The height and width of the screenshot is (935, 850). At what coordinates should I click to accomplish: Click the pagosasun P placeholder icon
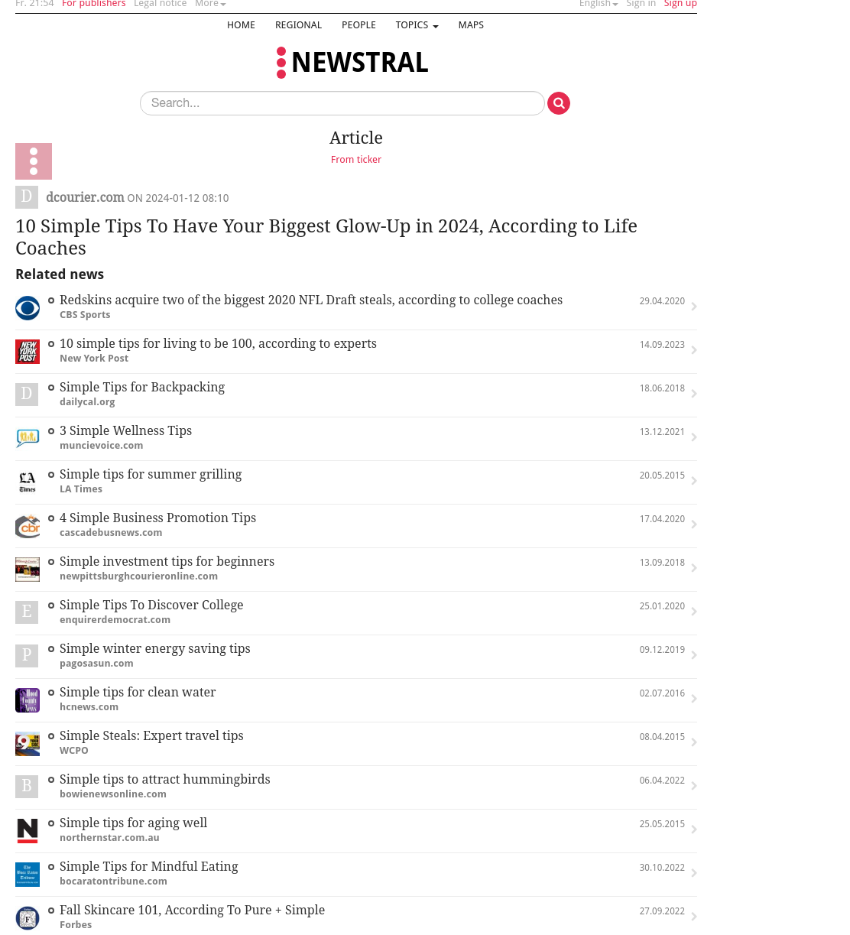click(27, 656)
